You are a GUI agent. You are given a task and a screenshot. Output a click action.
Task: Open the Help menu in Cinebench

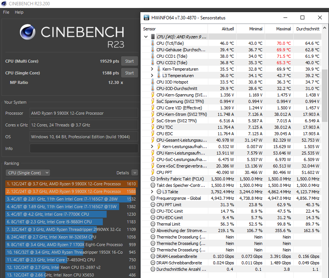19,12
